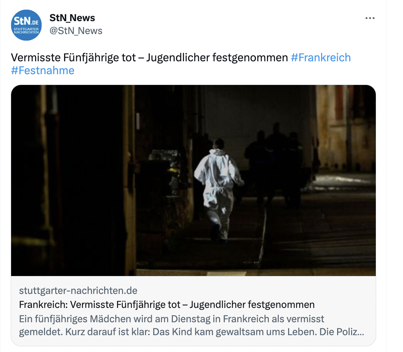Click the dark doorway area of photo
The height and width of the screenshot is (352, 403).
(69, 180)
